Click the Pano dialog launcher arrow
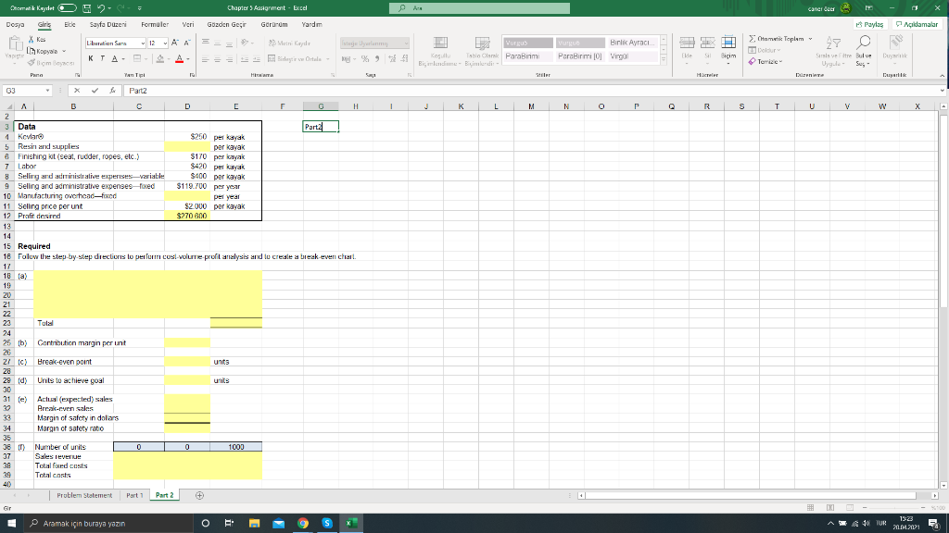Screen dimensions: 949x533 (x=78, y=75)
